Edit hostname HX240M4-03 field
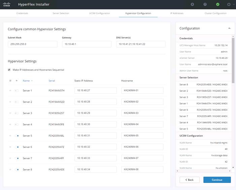Screen dimensions: 236x190 (142, 113)
